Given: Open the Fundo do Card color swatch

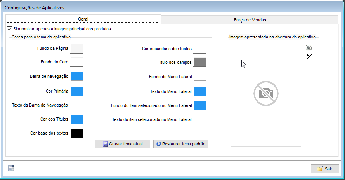Looking at the screenshot, I should point(77,62).
